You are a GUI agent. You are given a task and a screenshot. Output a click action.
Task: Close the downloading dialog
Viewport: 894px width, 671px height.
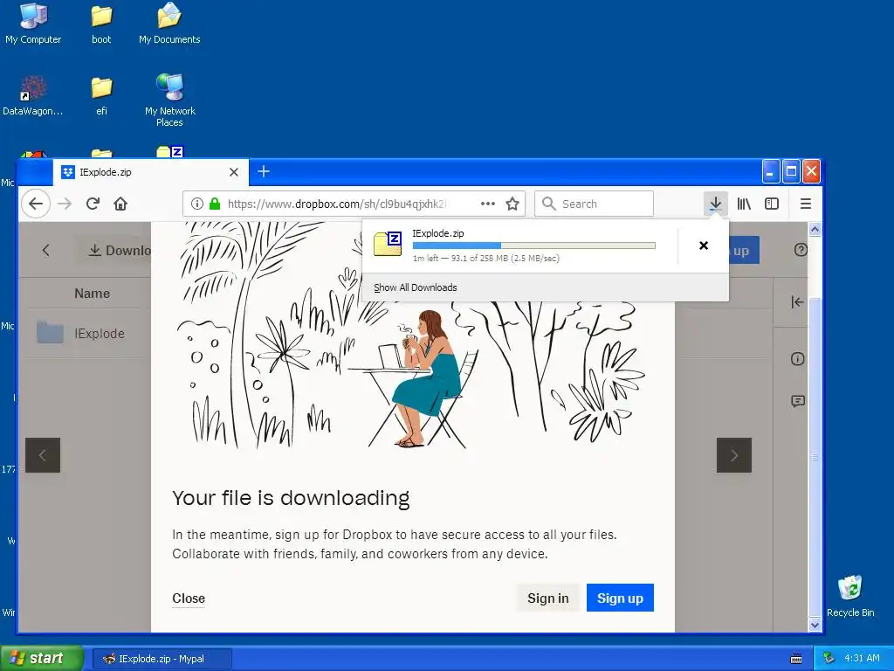pyautogui.click(x=189, y=598)
